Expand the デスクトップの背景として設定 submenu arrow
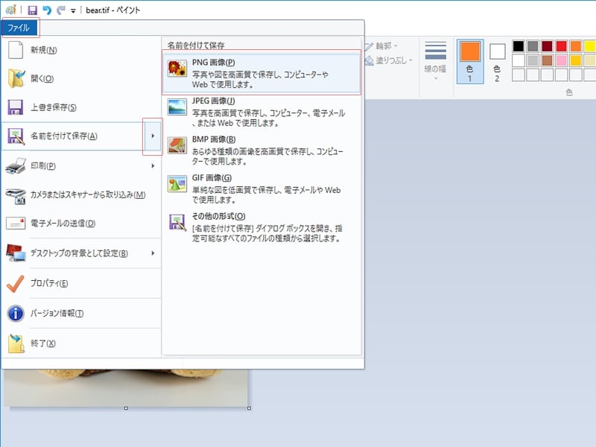This screenshot has width=596, height=447. tap(153, 253)
